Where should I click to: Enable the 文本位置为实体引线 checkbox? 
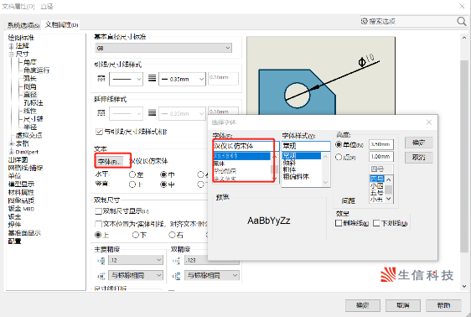98,224
